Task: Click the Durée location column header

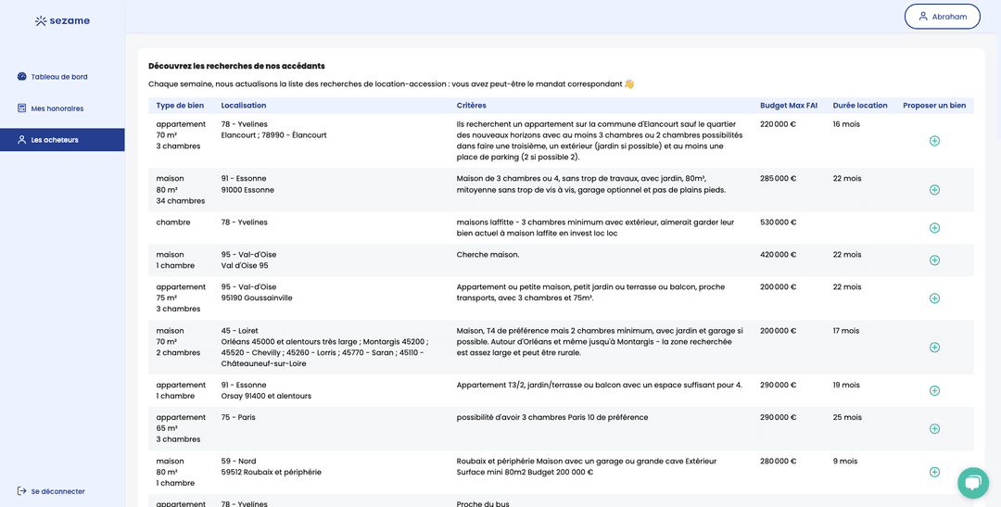Action: pyautogui.click(x=859, y=106)
